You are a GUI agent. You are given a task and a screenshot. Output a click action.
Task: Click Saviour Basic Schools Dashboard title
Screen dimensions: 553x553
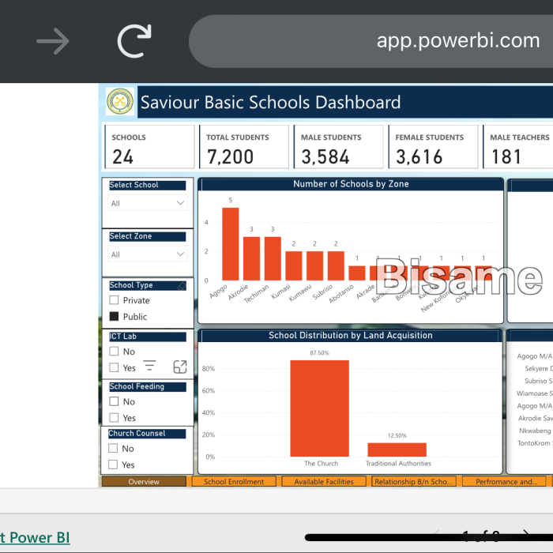pos(270,102)
